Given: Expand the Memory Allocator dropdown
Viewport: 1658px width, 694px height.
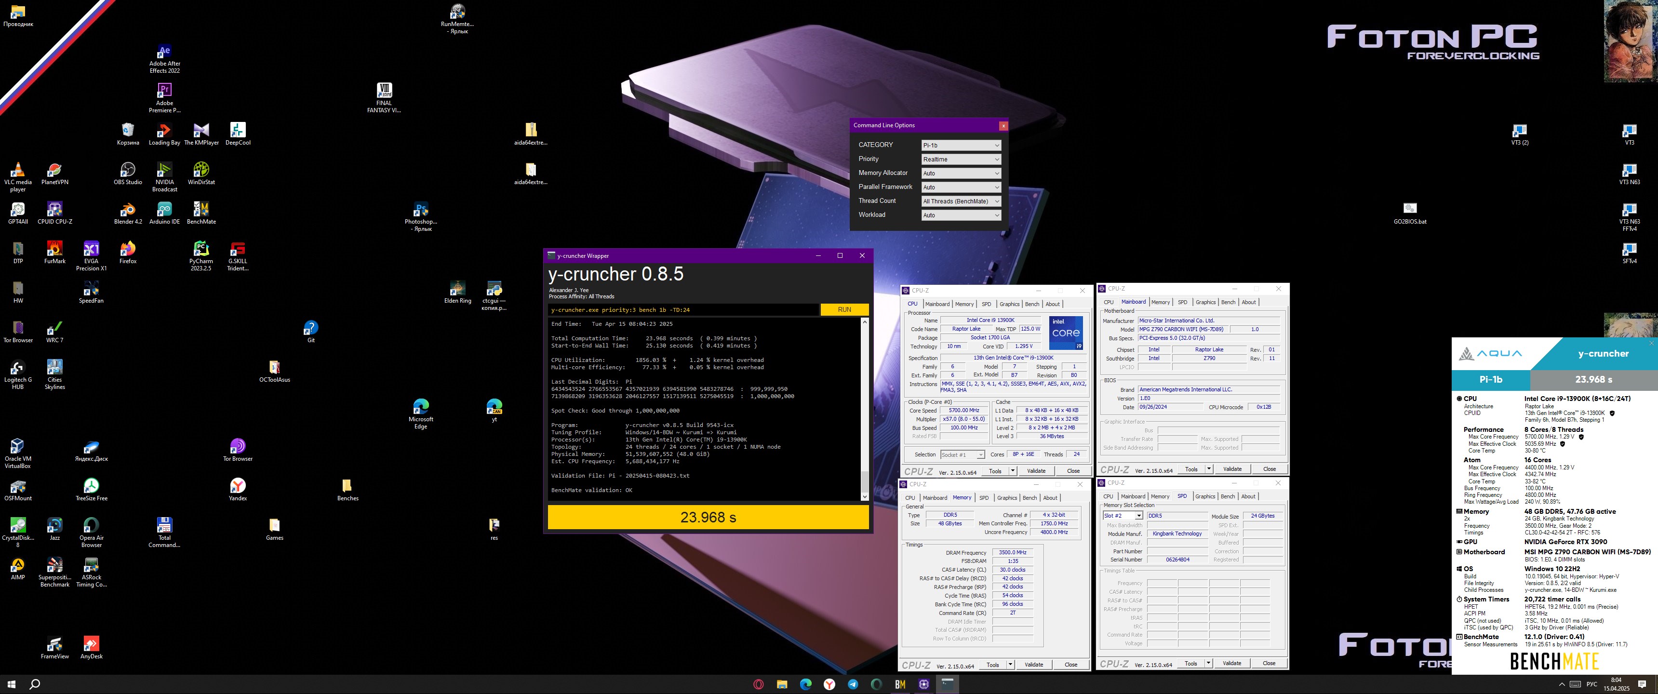Looking at the screenshot, I should (961, 173).
